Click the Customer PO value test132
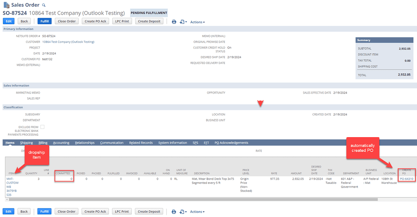Viewport: 417px width, 217px height. tap(47, 59)
